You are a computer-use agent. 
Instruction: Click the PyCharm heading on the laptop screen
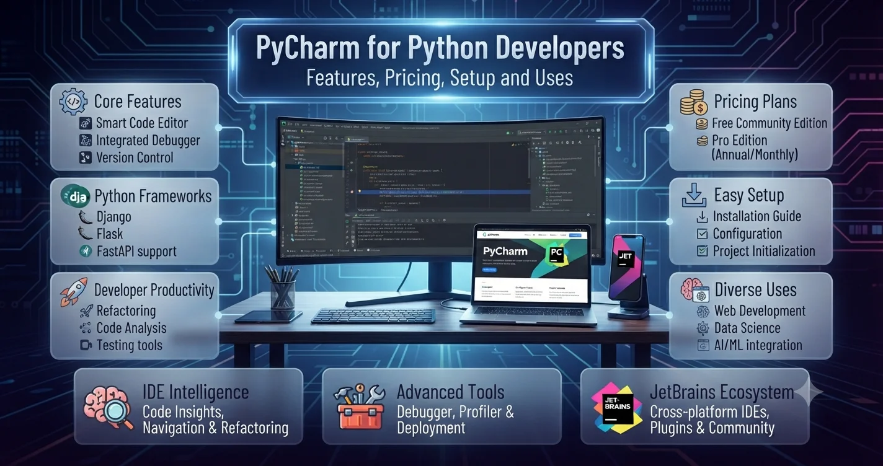(505, 251)
